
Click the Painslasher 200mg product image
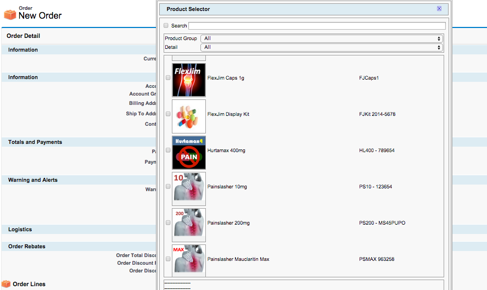pyautogui.click(x=189, y=225)
